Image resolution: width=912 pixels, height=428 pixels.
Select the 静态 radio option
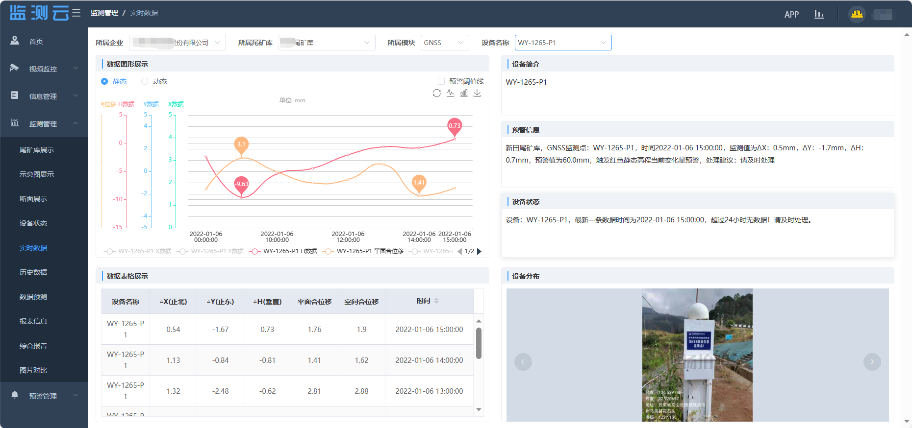pos(104,81)
